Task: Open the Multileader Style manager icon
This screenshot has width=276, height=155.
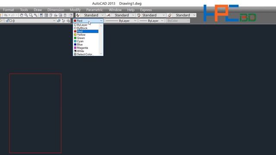Action: 169,15
